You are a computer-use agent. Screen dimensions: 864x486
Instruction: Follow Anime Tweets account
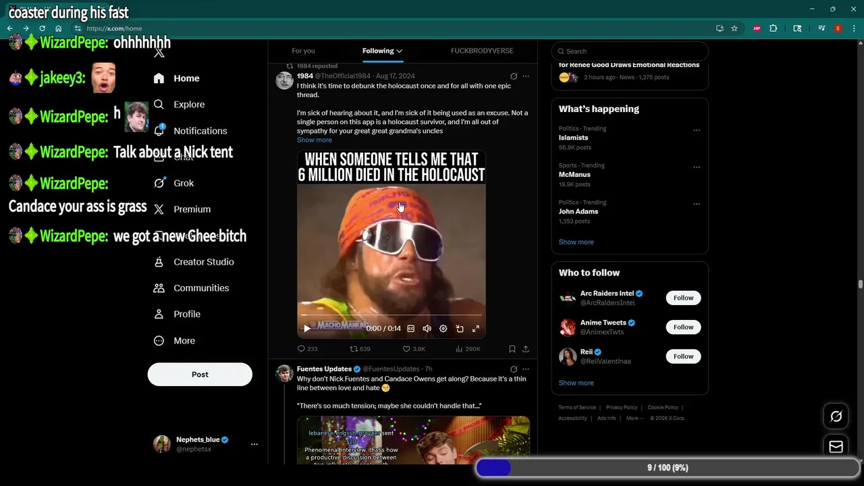pos(683,327)
